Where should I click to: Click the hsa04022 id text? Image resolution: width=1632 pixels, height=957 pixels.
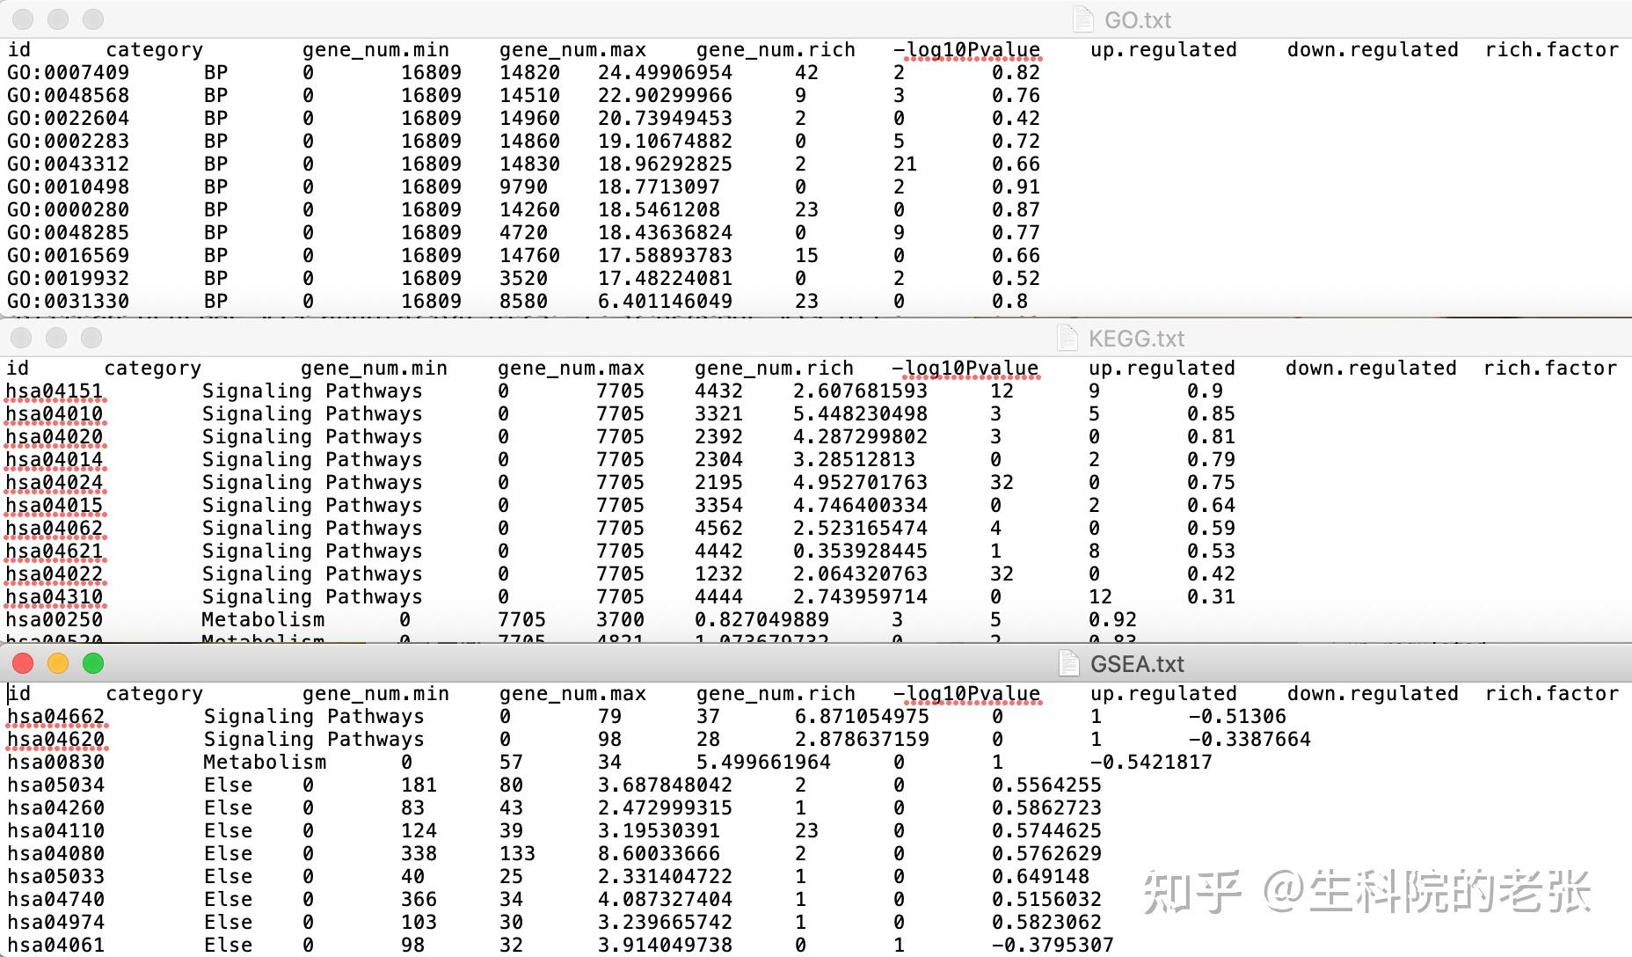[55, 573]
